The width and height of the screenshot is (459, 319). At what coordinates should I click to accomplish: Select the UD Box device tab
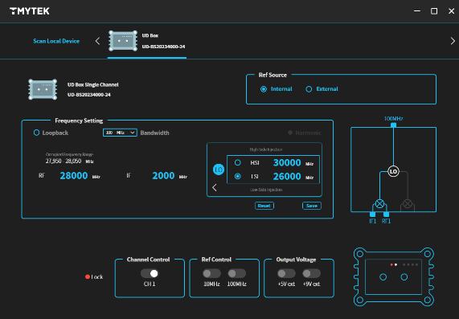[x=147, y=41]
